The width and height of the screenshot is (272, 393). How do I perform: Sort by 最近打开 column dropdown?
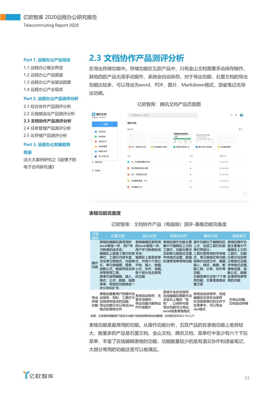(223, 156)
